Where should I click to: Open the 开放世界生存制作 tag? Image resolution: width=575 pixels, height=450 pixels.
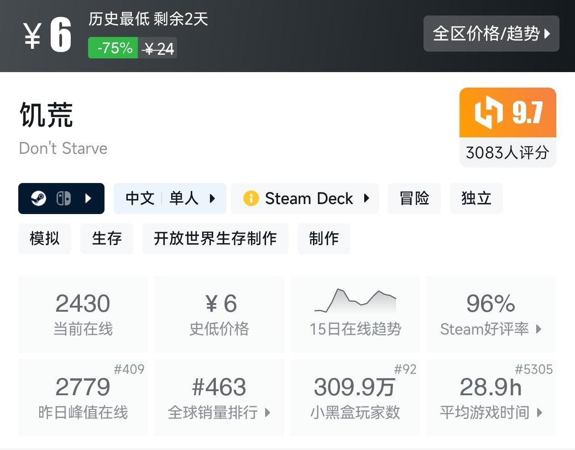(x=215, y=238)
